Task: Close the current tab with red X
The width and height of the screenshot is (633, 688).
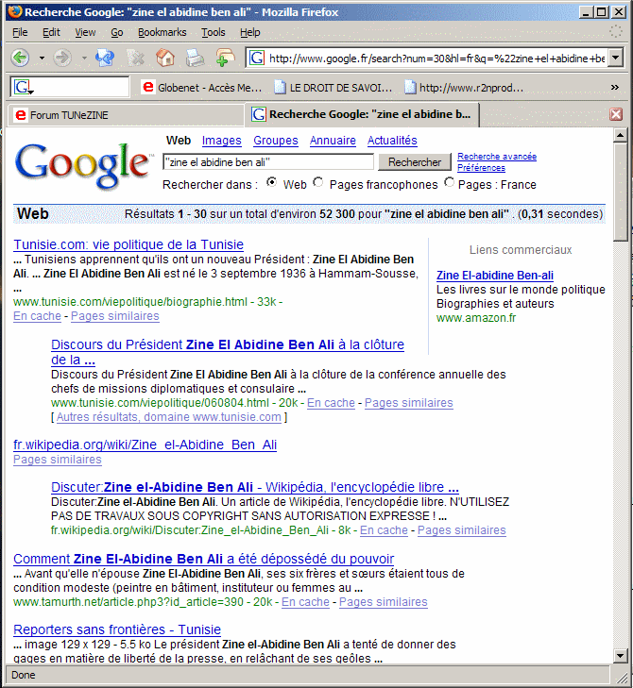Action: tap(616, 114)
